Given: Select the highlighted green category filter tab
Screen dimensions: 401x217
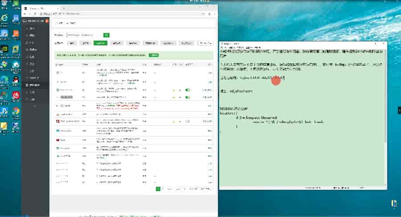Looking at the screenshot, I should click(100, 43).
